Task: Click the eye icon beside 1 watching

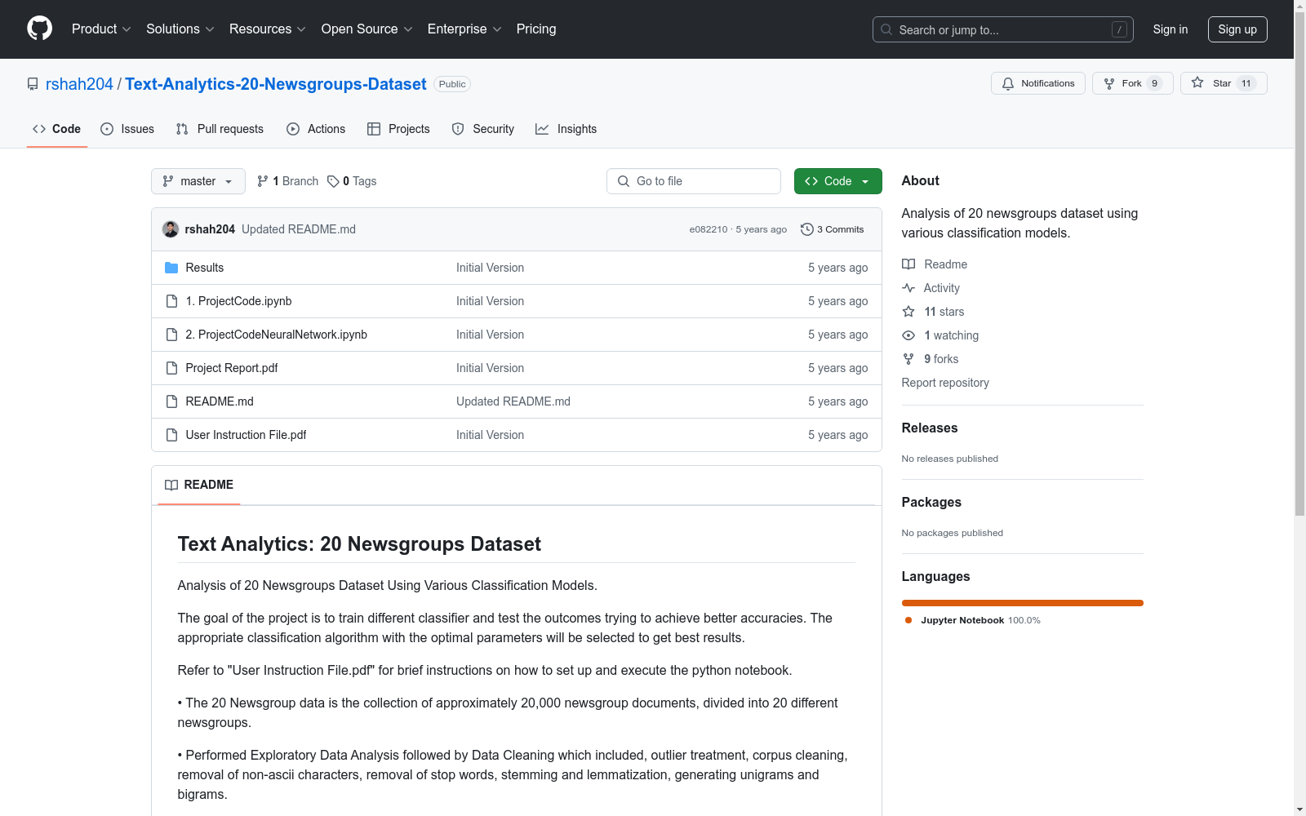Action: [x=908, y=335]
